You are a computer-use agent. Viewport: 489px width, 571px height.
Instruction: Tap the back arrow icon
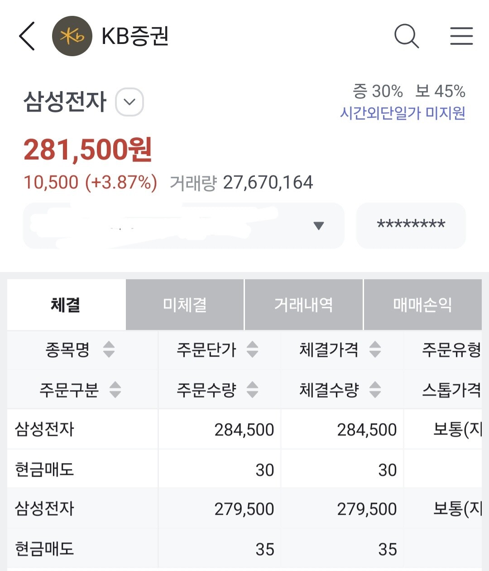(x=27, y=36)
